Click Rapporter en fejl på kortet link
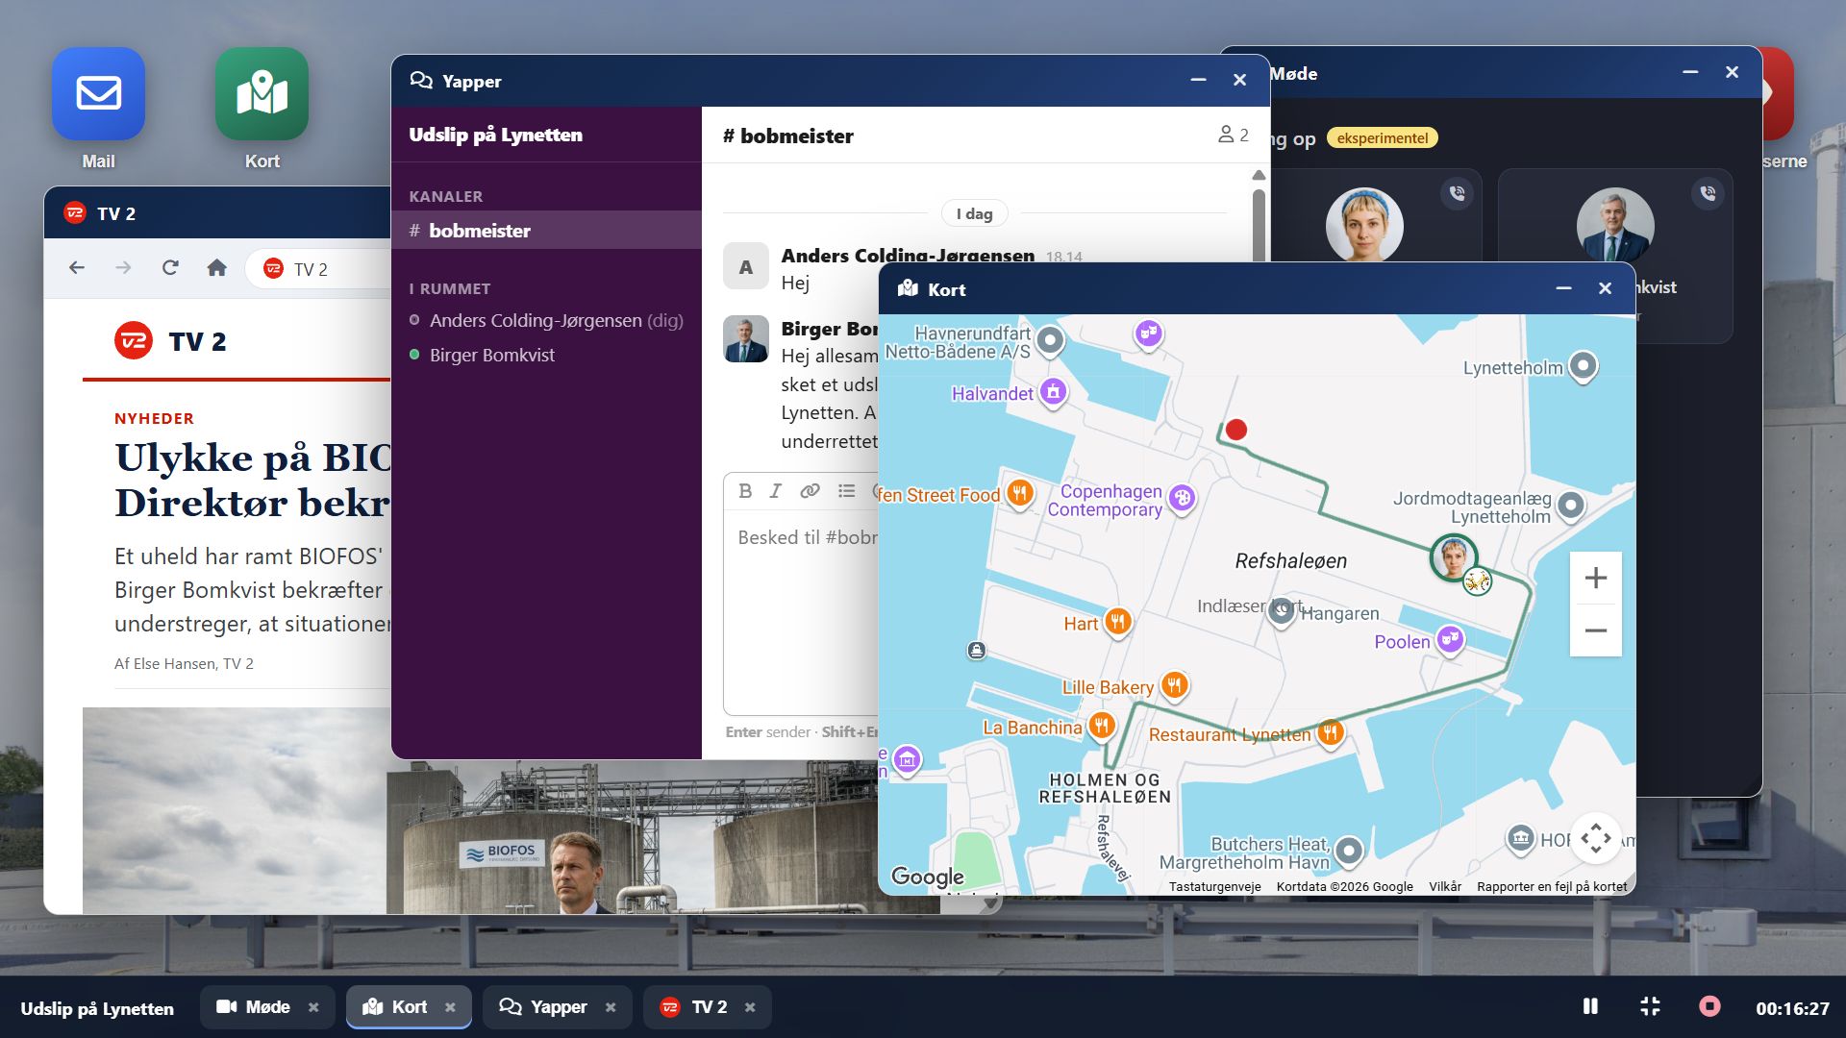 [1552, 886]
